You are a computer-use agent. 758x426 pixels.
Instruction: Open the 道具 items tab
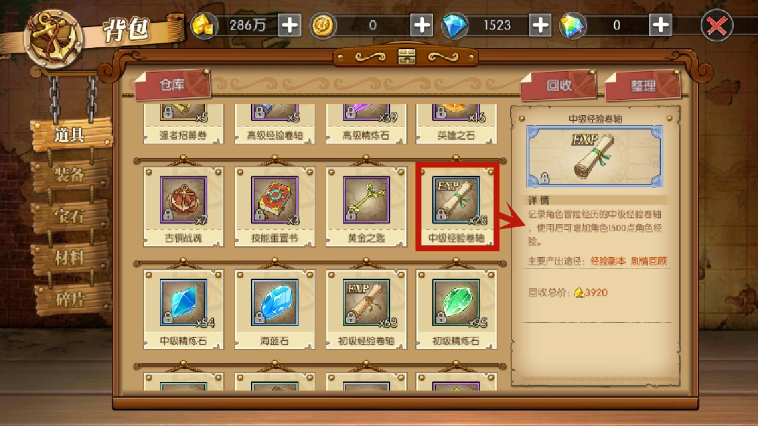[71, 134]
